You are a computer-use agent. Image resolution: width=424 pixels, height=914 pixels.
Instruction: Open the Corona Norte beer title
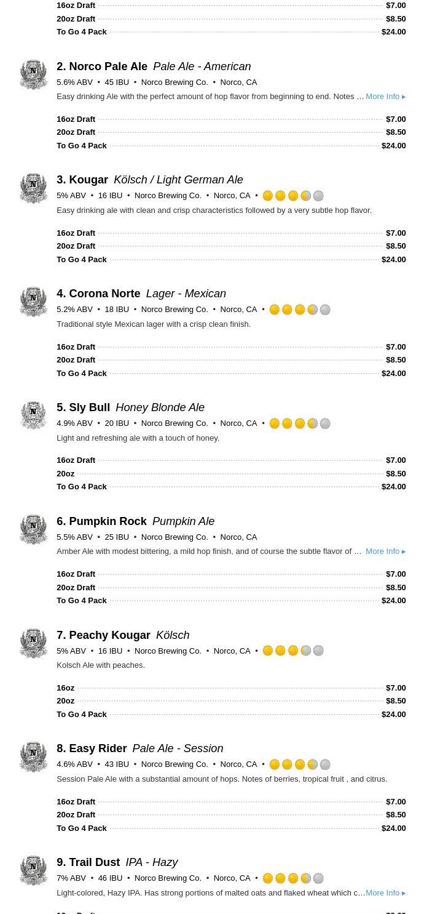[104, 294]
